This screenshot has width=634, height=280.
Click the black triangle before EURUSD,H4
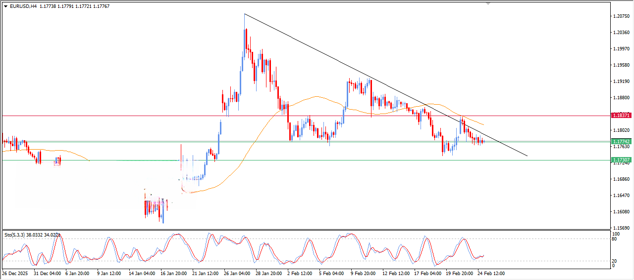[6, 6]
